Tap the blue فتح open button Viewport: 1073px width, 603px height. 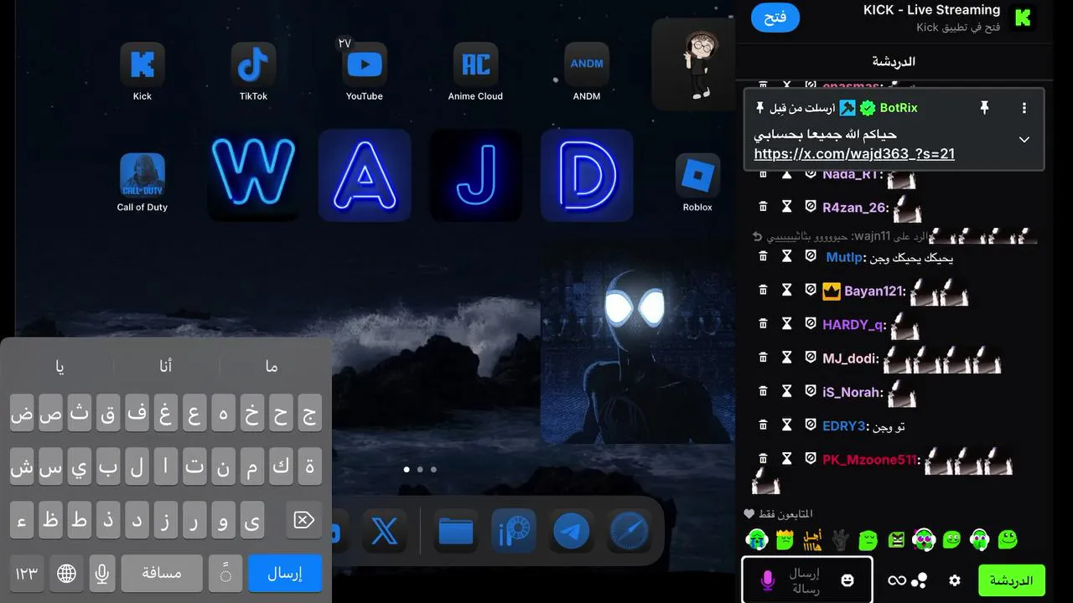point(775,18)
